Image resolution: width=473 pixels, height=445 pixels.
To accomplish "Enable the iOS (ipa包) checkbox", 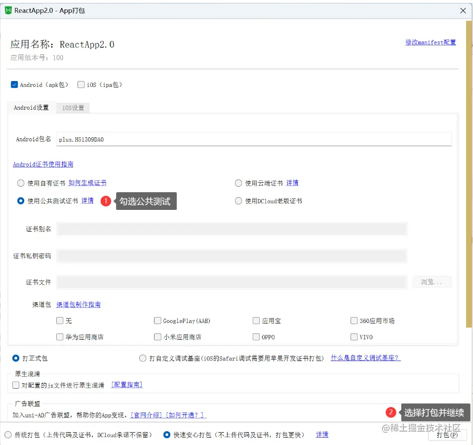I will 81,84.
